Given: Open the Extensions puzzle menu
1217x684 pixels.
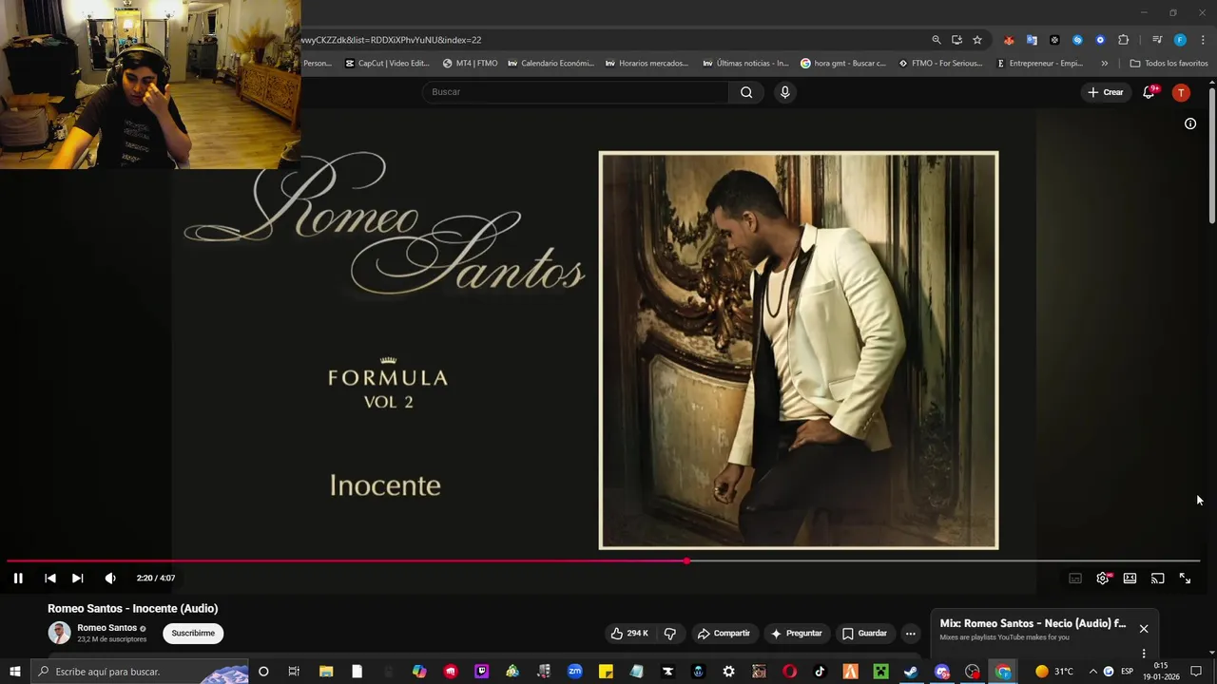Looking at the screenshot, I should [x=1124, y=40].
